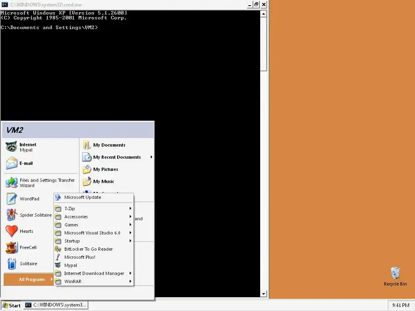This screenshot has width=415, height=311.
Task: Click the My Recent Documents clock icon
Action: (87, 157)
